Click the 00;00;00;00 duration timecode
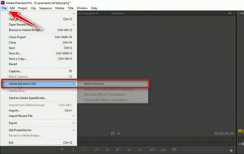Image resolution: width=244 pixels, height=154 pixels. coord(224,133)
